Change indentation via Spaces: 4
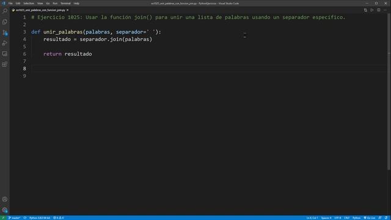 326,218
